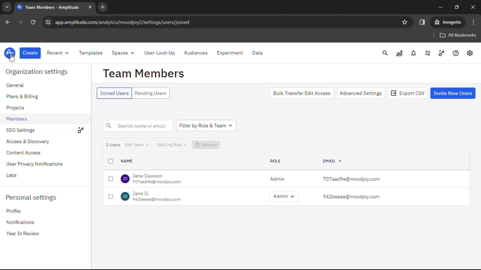Select the Joined Users tab
The width and height of the screenshot is (481, 270).
point(114,93)
